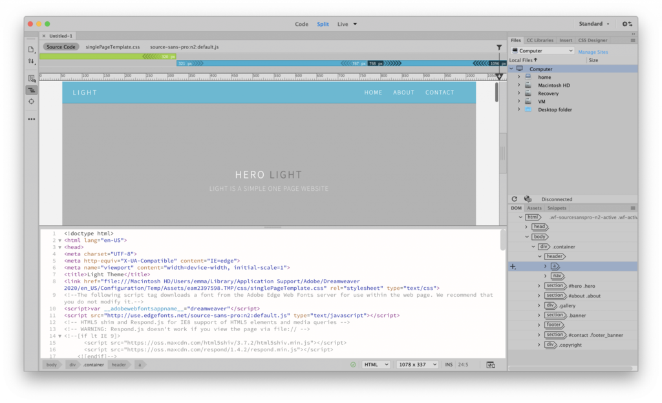Open the Computer dropdown in Files panel
Viewport: 662px width, 403px height.
click(x=542, y=50)
